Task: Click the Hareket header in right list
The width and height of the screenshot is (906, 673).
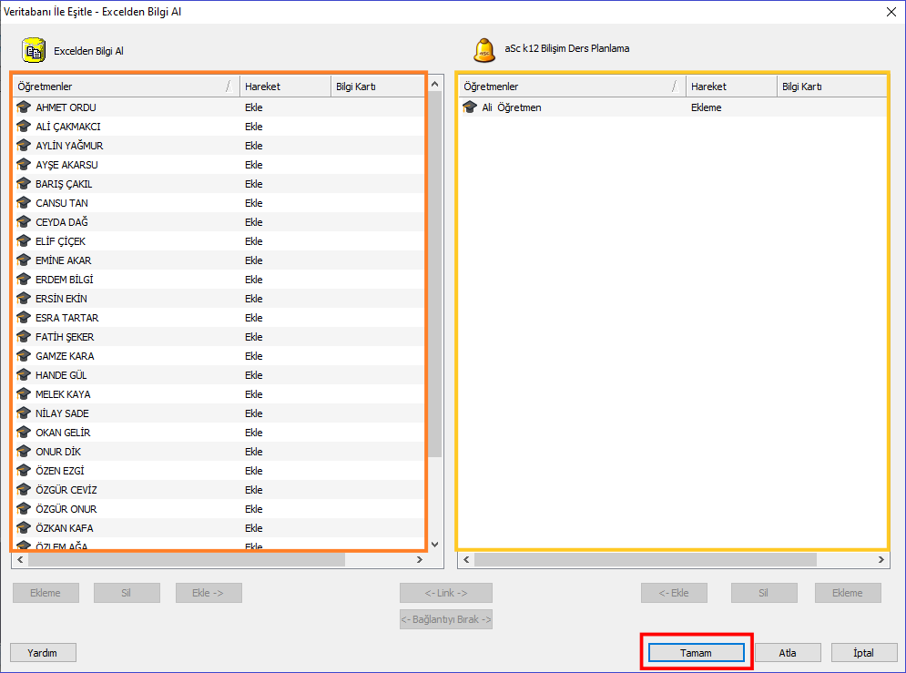Action: coord(731,87)
